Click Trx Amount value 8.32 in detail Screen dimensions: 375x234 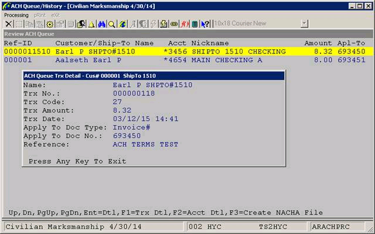[122, 110]
